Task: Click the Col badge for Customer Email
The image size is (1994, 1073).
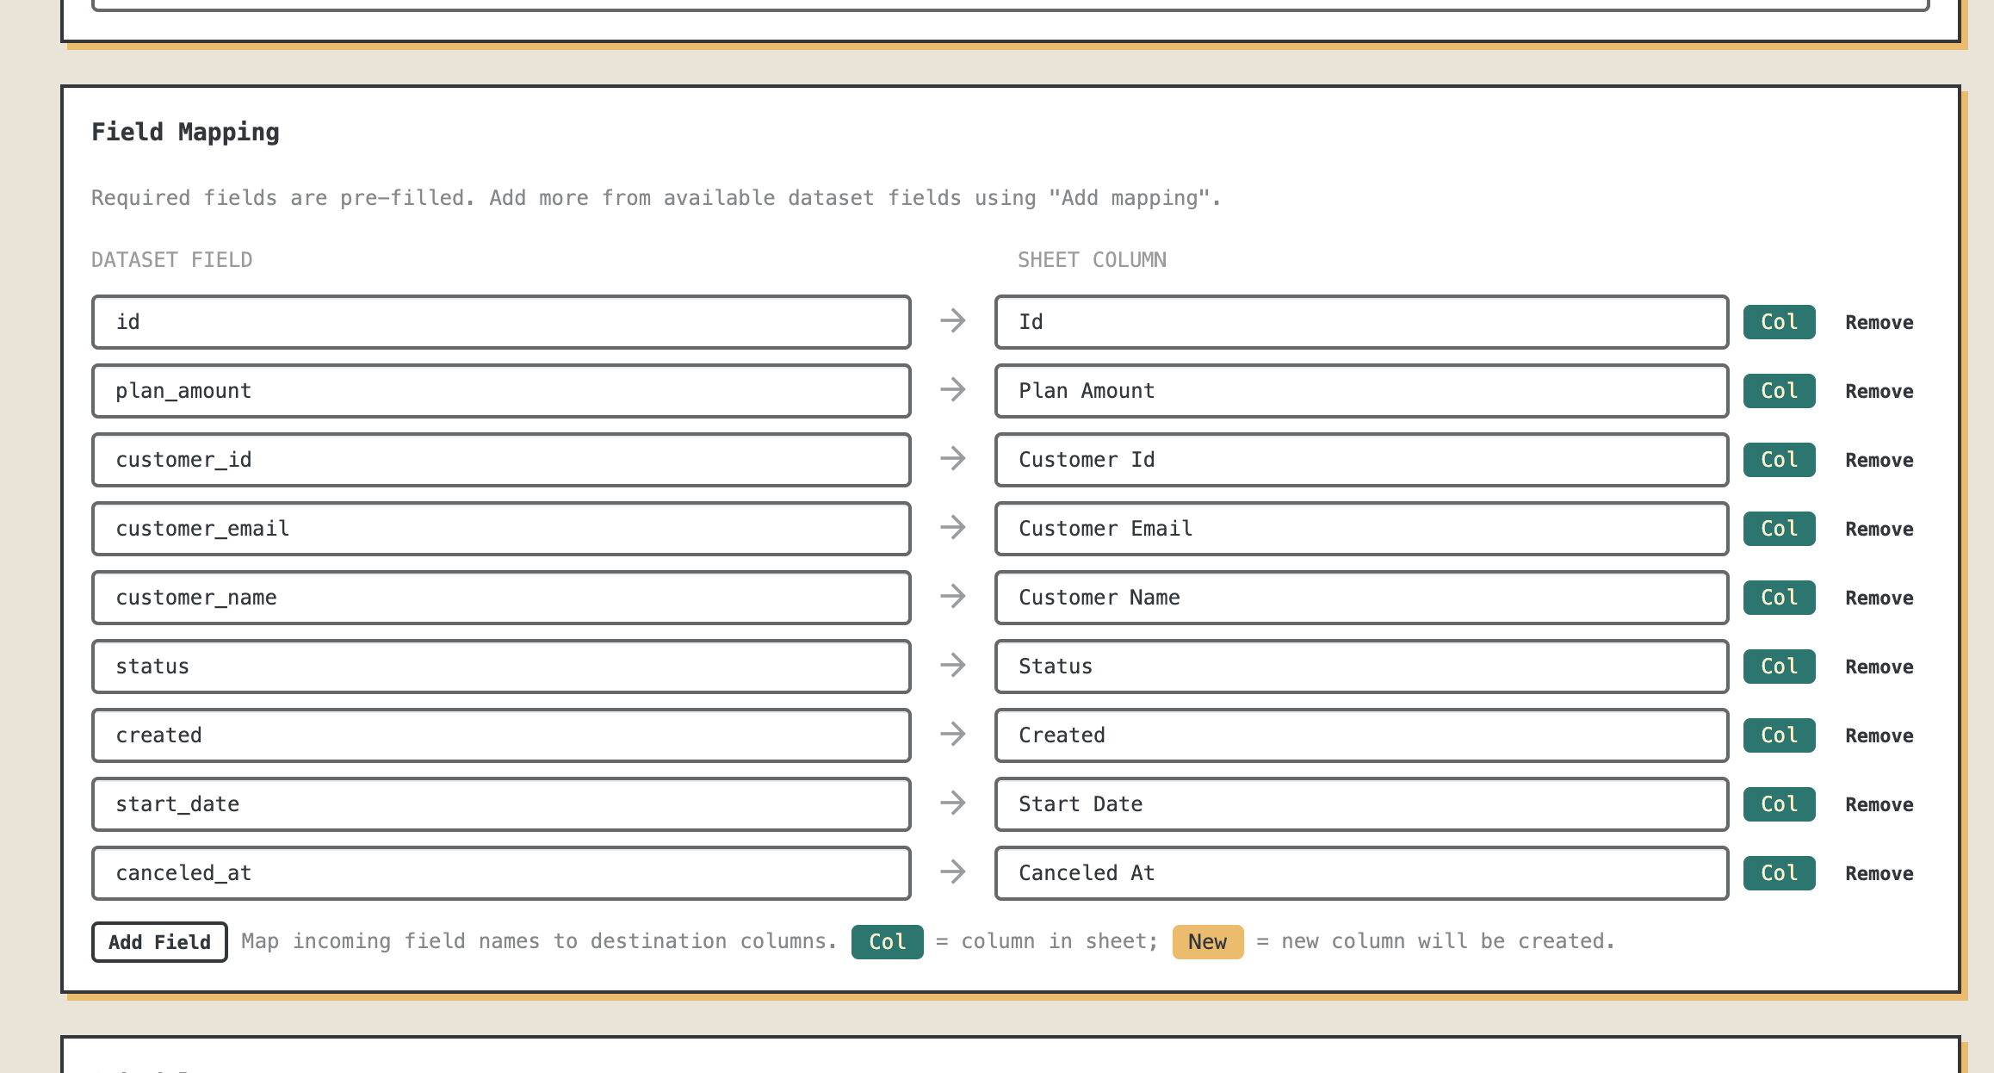Action: [x=1779, y=529]
